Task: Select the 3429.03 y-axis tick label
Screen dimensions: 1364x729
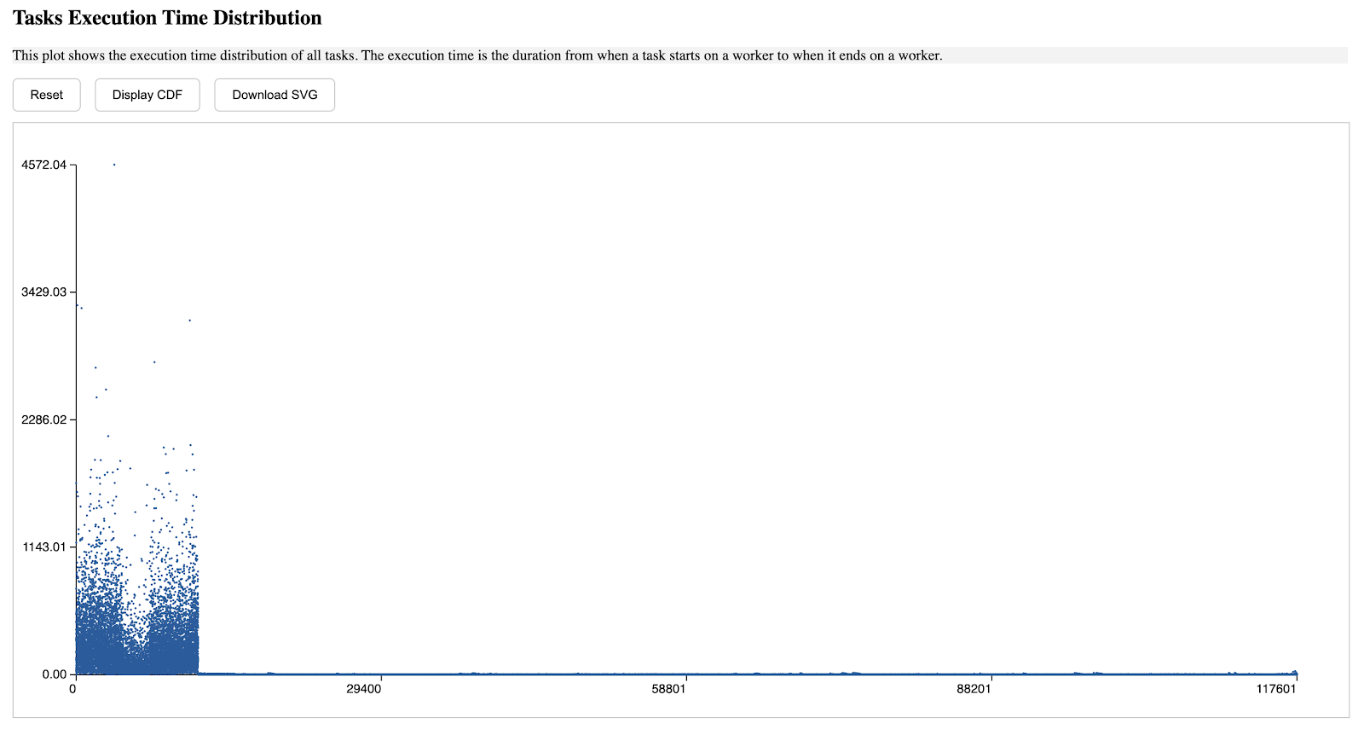Action: pyautogui.click(x=43, y=292)
